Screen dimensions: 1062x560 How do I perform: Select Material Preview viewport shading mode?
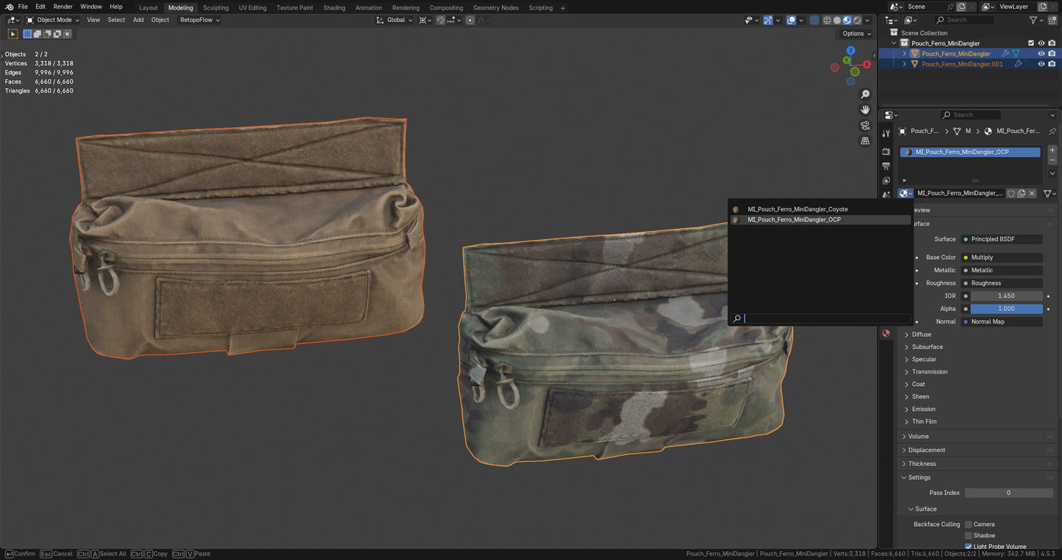point(846,20)
